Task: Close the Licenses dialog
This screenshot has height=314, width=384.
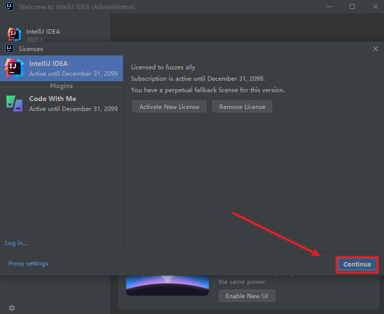Action: [376, 49]
